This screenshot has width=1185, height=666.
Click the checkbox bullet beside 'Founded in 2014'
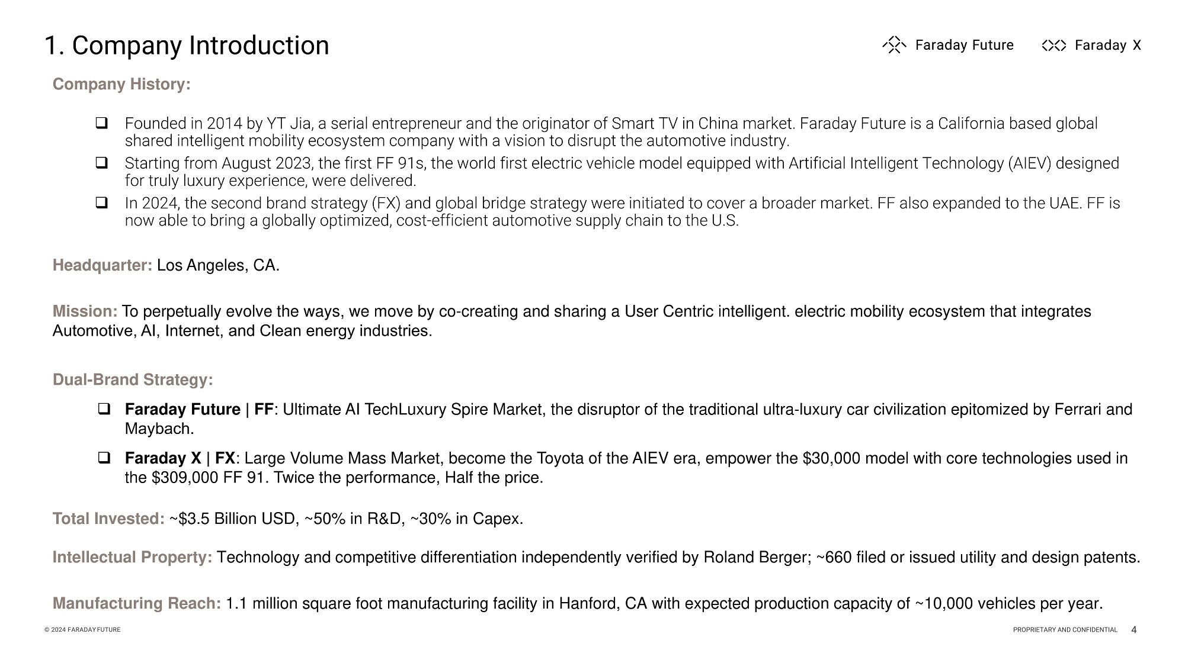102,123
